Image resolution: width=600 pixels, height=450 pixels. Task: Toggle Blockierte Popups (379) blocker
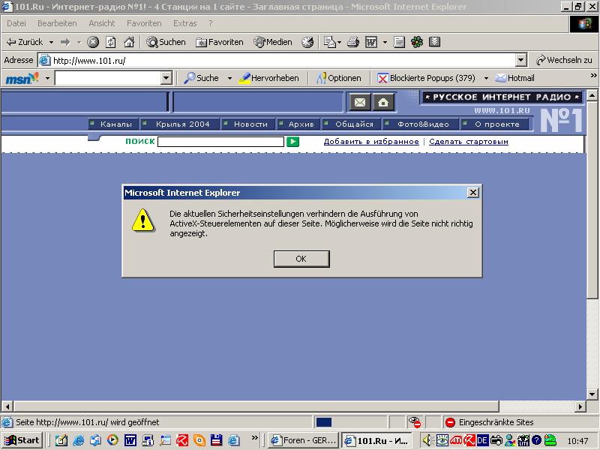[x=426, y=78]
